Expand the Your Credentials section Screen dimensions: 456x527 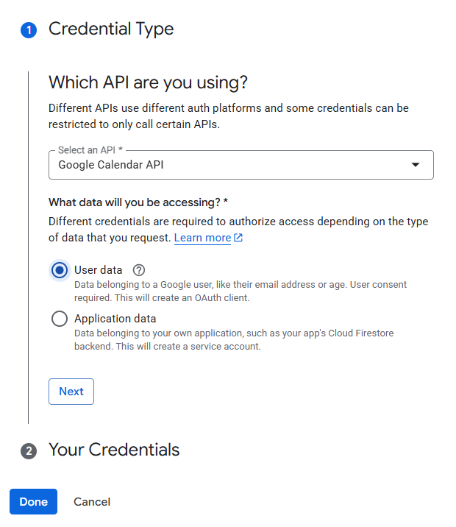[114, 450]
